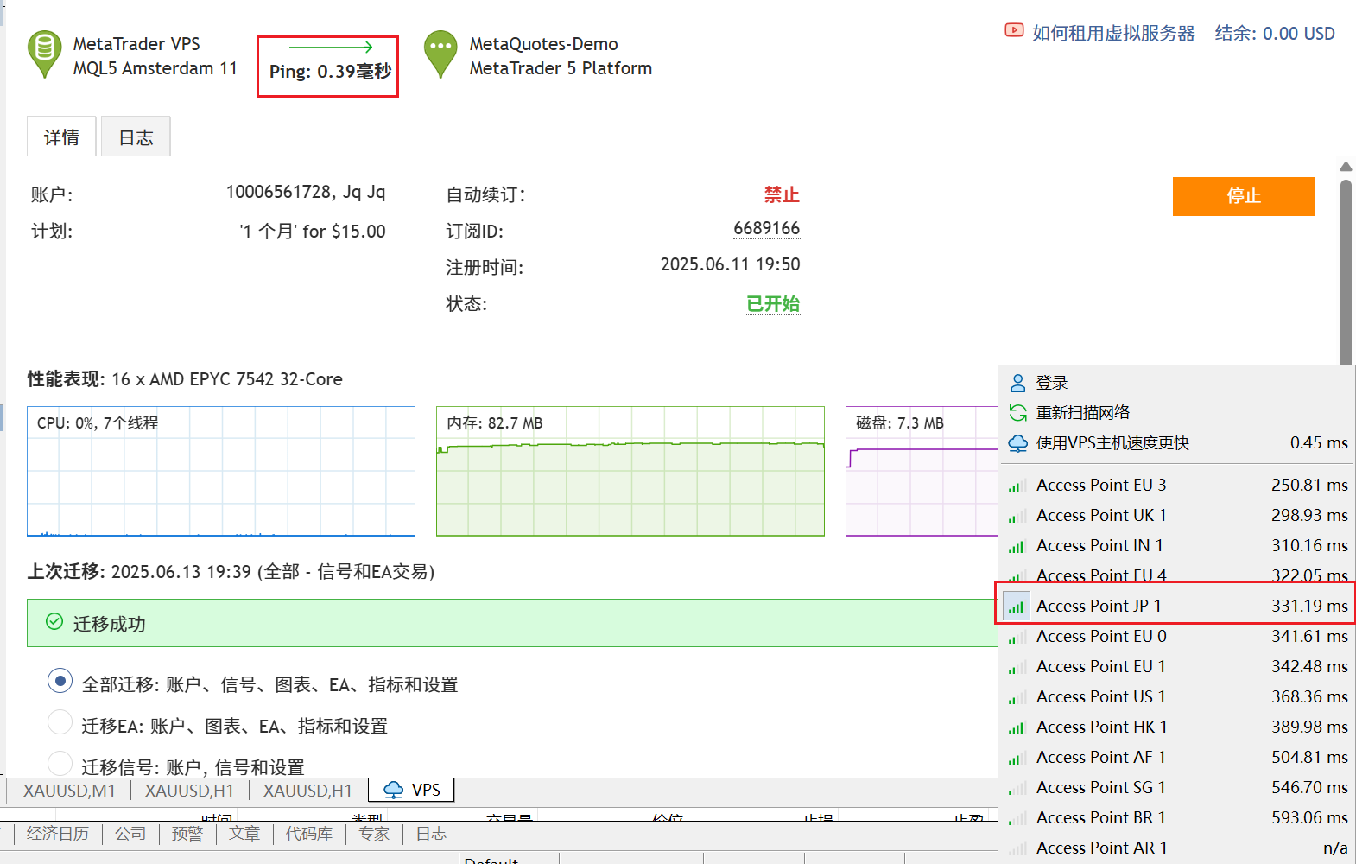The width and height of the screenshot is (1356, 864).
Task: Choose 重新扫描网络 from the popup menu
Action: click(1177, 413)
